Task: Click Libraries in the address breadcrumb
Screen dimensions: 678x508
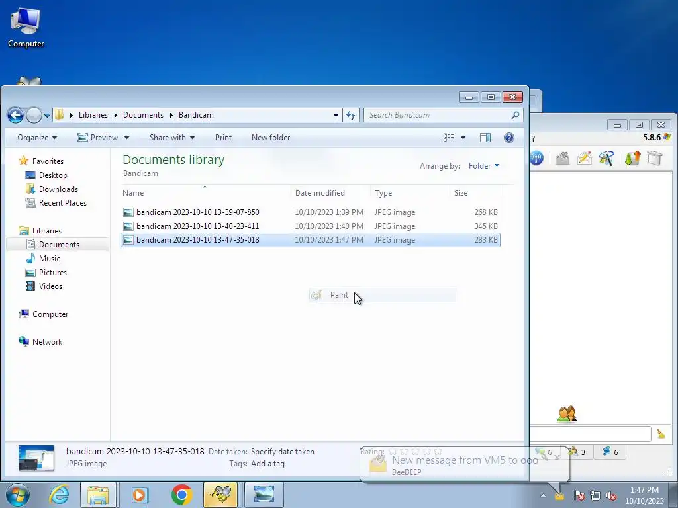Action: 93,115
